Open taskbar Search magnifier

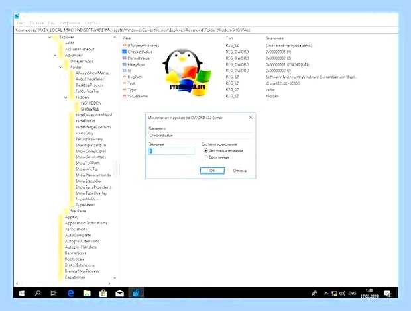[x=38, y=294]
